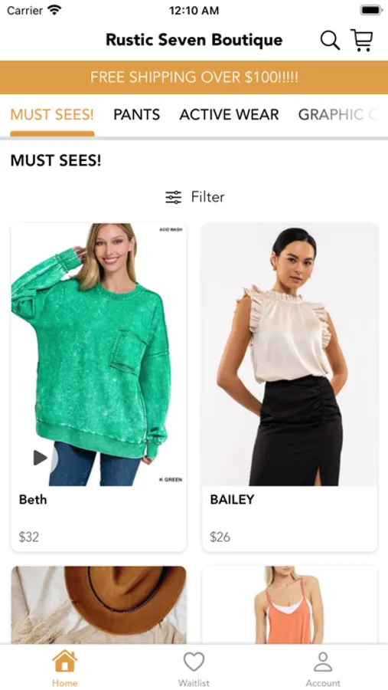Screen dimensions: 388x690
Task: Tap the Filter text button
Action: [x=207, y=197]
